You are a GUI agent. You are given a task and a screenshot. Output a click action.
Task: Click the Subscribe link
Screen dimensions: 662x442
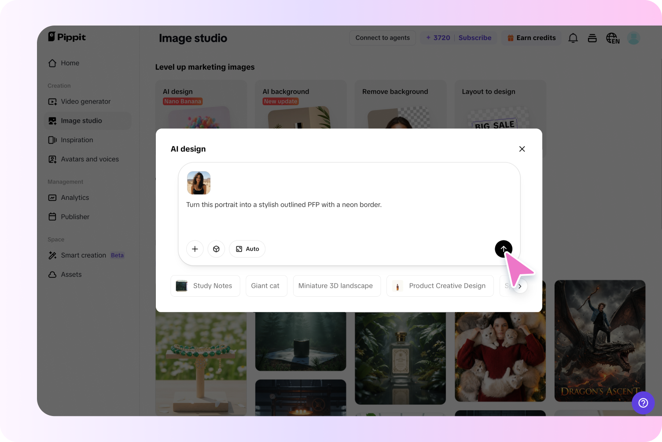click(x=475, y=38)
